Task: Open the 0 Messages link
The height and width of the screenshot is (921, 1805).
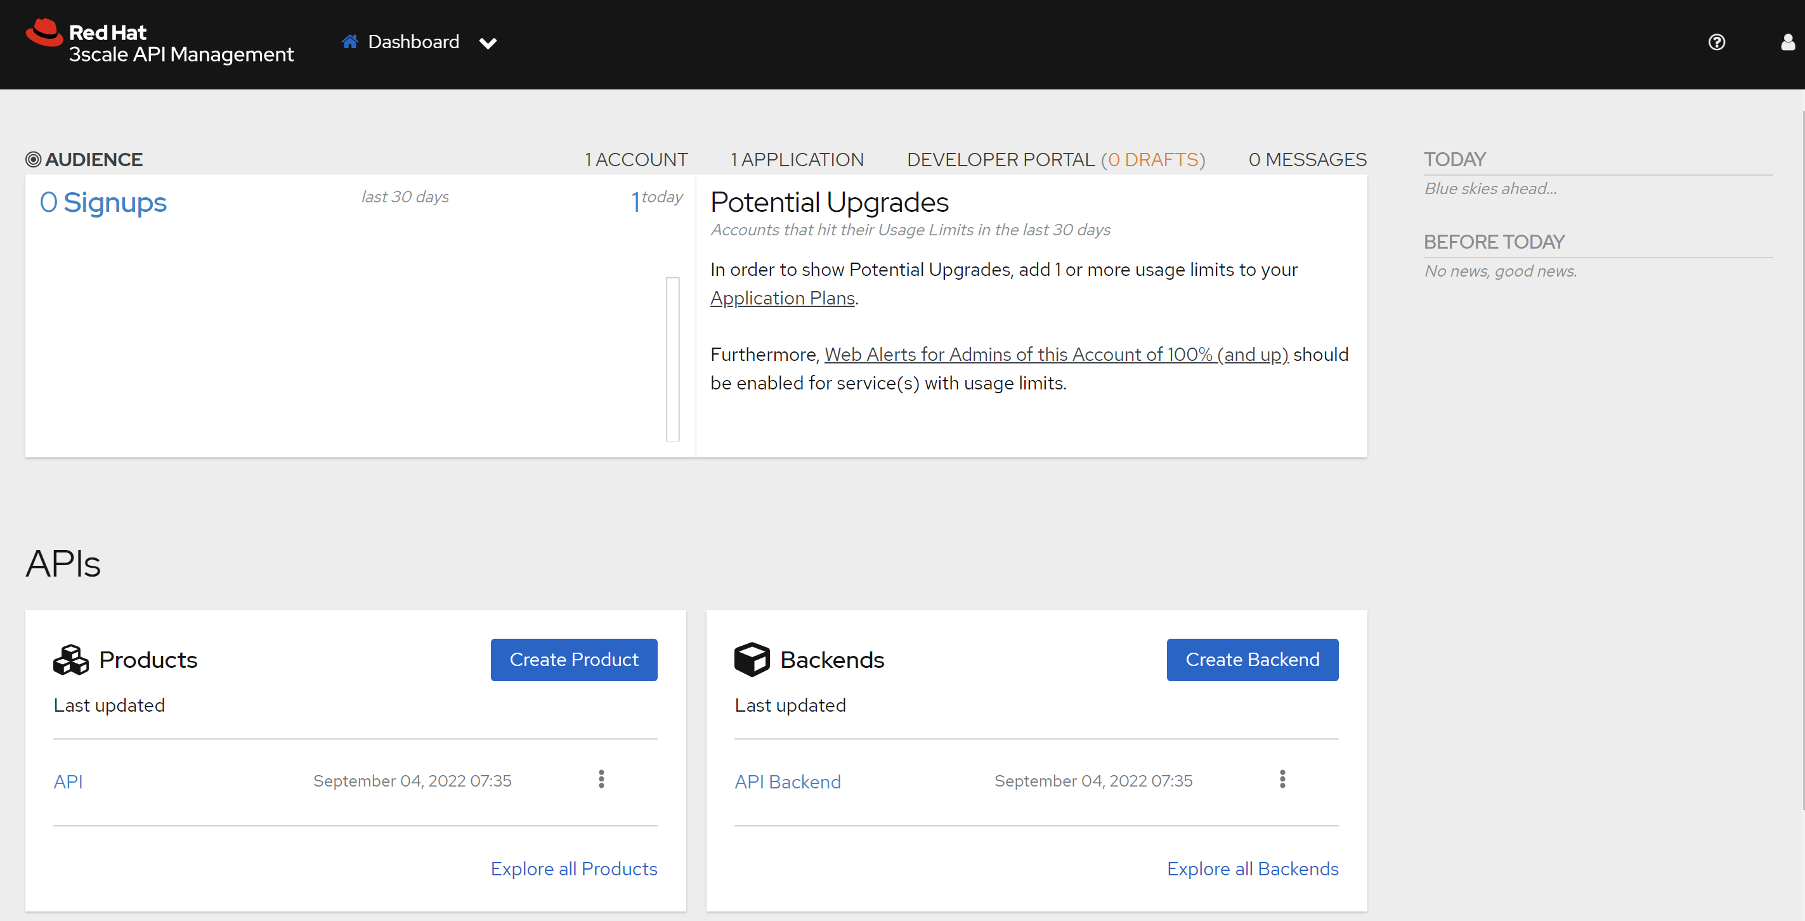Action: click(1307, 160)
